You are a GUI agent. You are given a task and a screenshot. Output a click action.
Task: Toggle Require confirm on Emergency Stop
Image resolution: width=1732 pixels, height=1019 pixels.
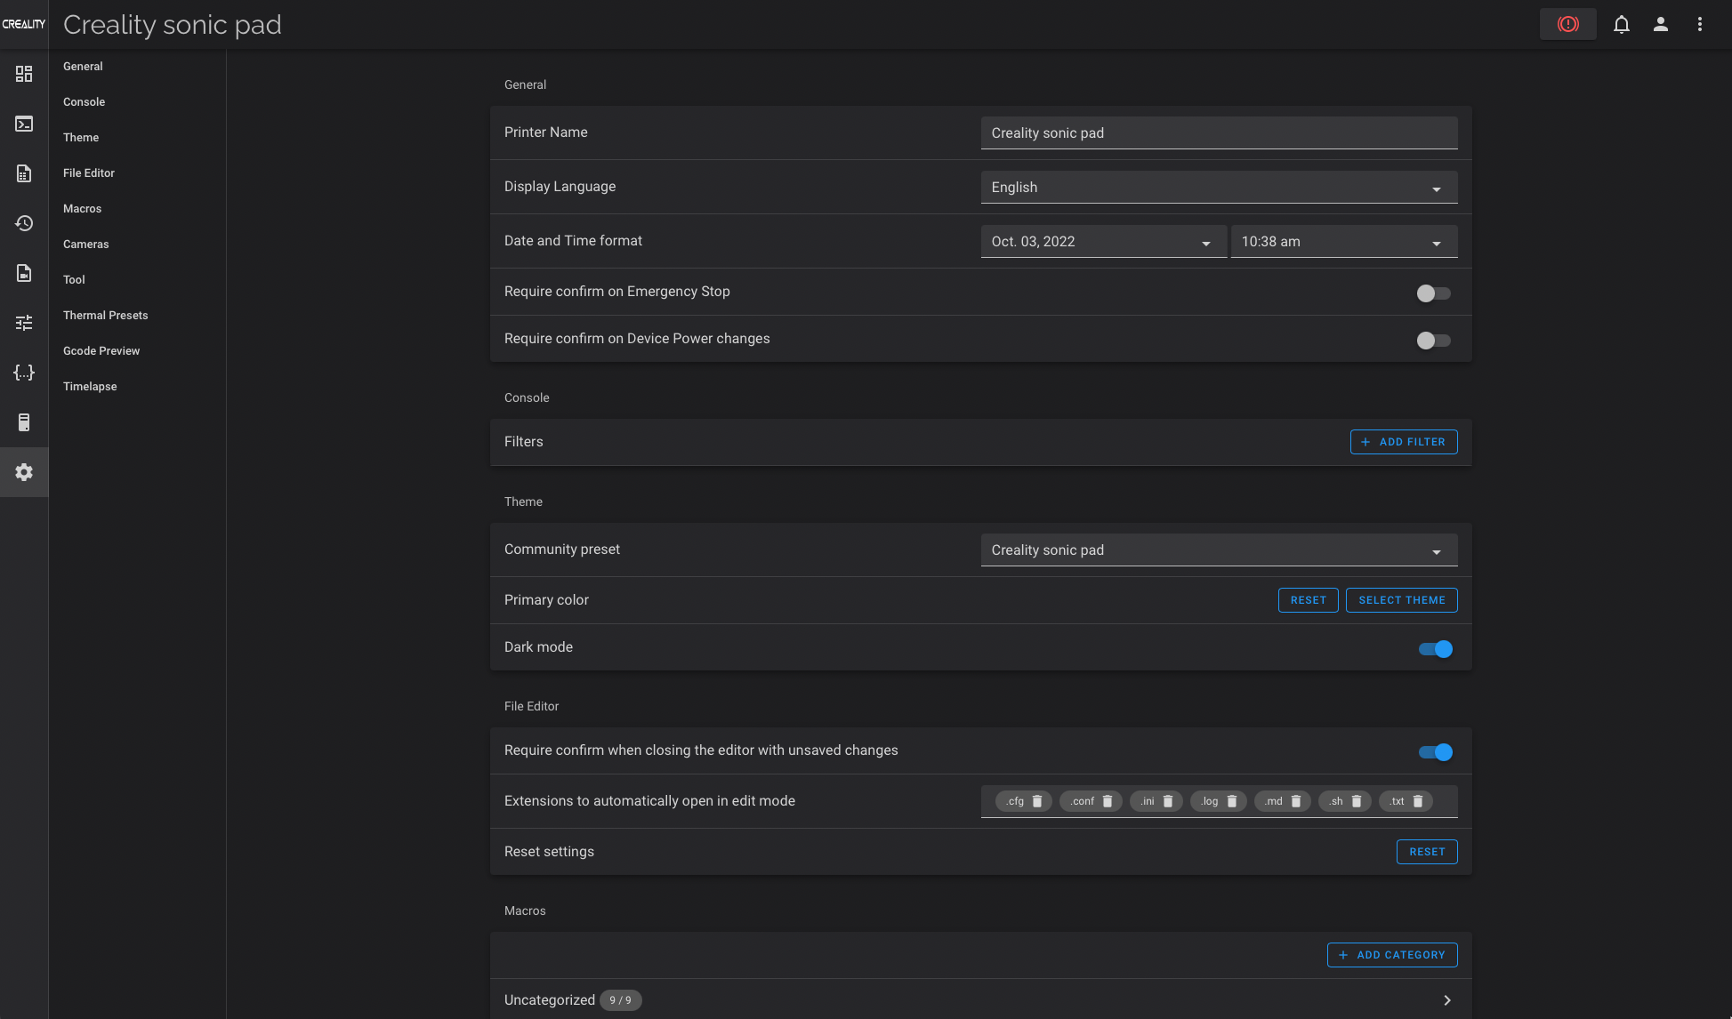coord(1433,293)
